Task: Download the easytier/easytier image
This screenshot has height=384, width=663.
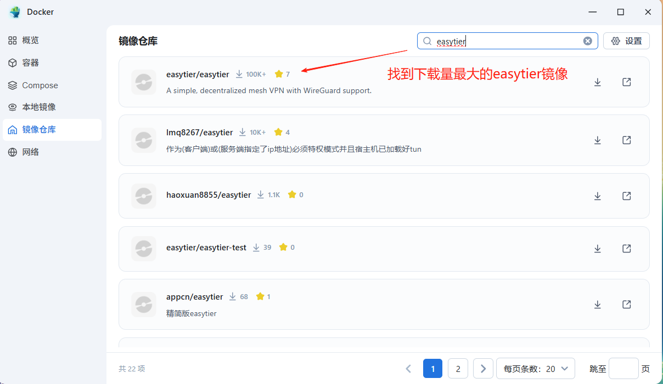Action: (x=597, y=82)
